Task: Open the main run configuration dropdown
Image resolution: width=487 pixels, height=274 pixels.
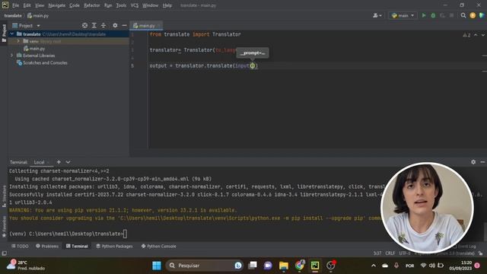Action: [x=403, y=15]
